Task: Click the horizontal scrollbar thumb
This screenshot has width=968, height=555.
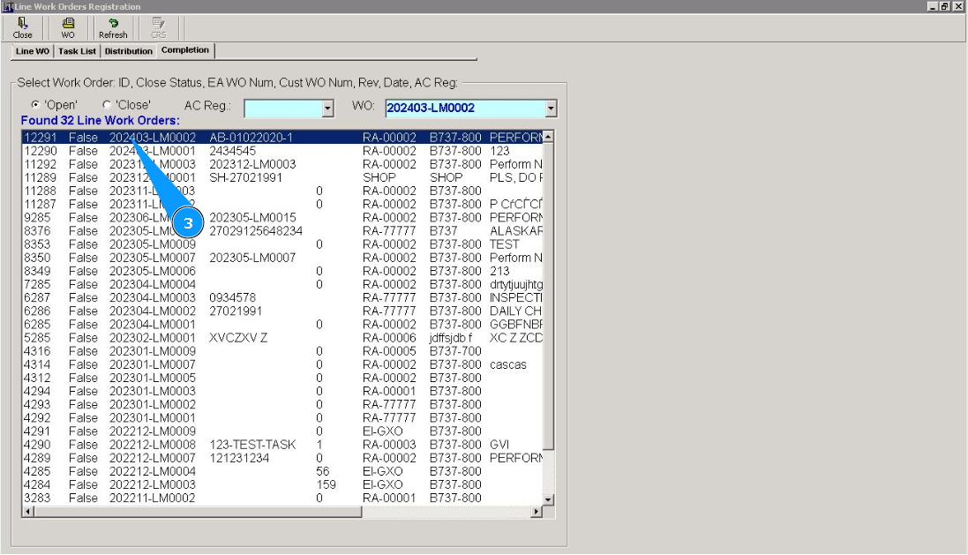Action: (198, 512)
